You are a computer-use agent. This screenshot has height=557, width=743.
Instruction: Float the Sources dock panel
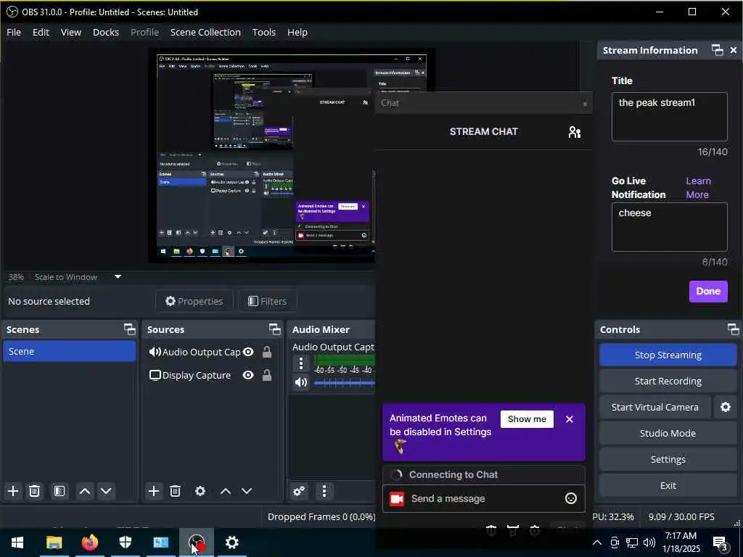tap(275, 329)
